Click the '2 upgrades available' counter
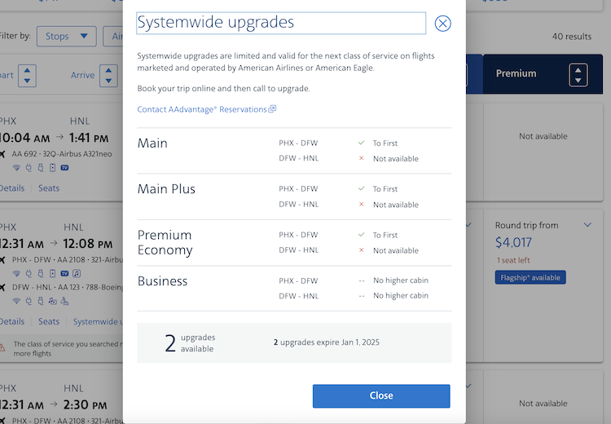611x424 pixels. click(190, 342)
